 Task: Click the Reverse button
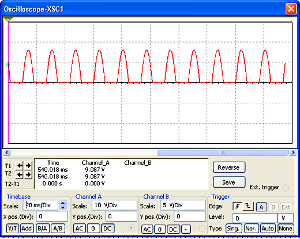[x=229, y=167]
